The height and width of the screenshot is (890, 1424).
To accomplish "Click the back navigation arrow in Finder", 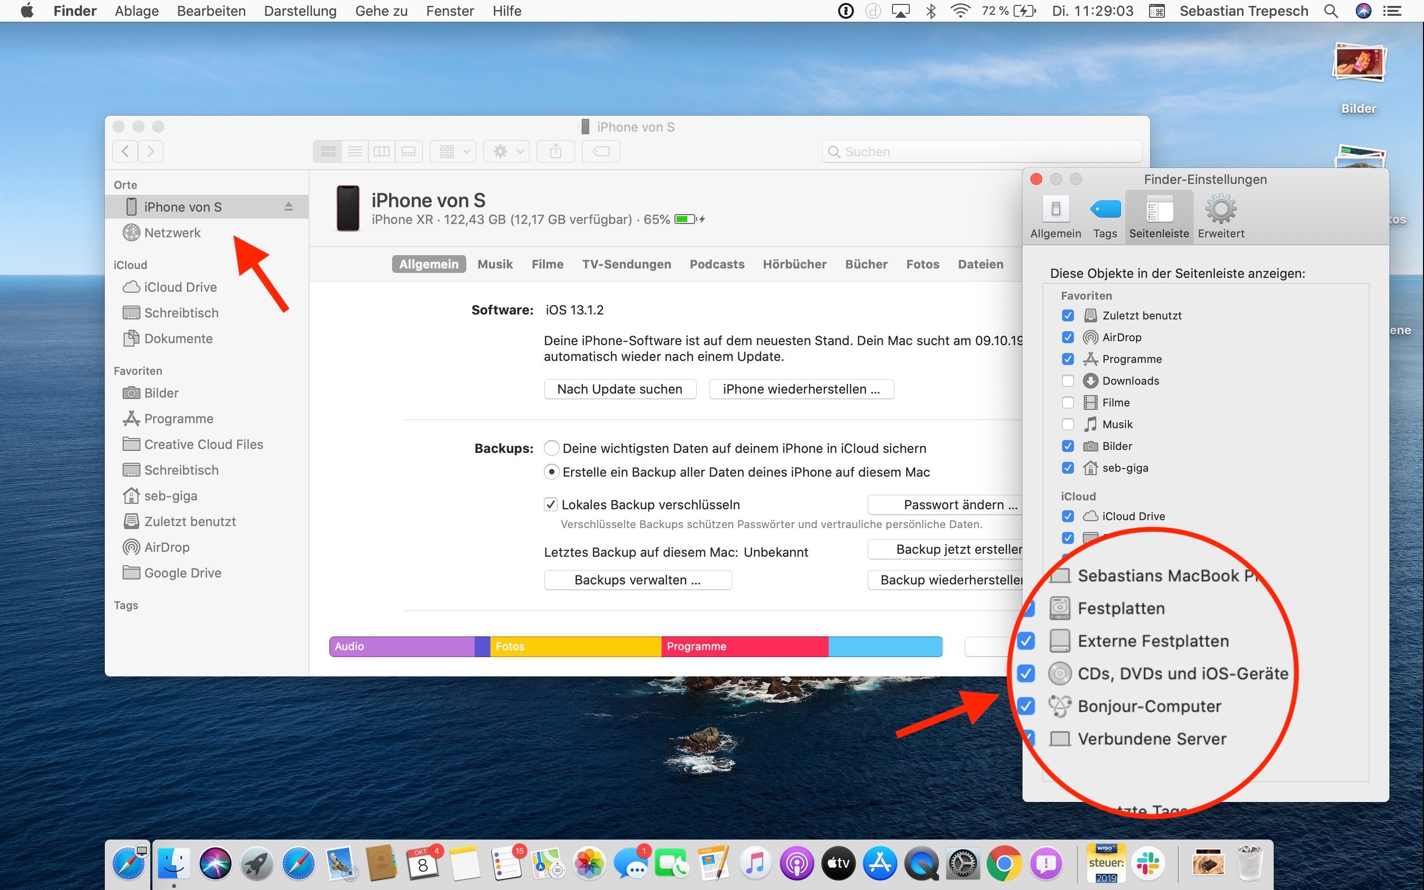I will point(125,151).
